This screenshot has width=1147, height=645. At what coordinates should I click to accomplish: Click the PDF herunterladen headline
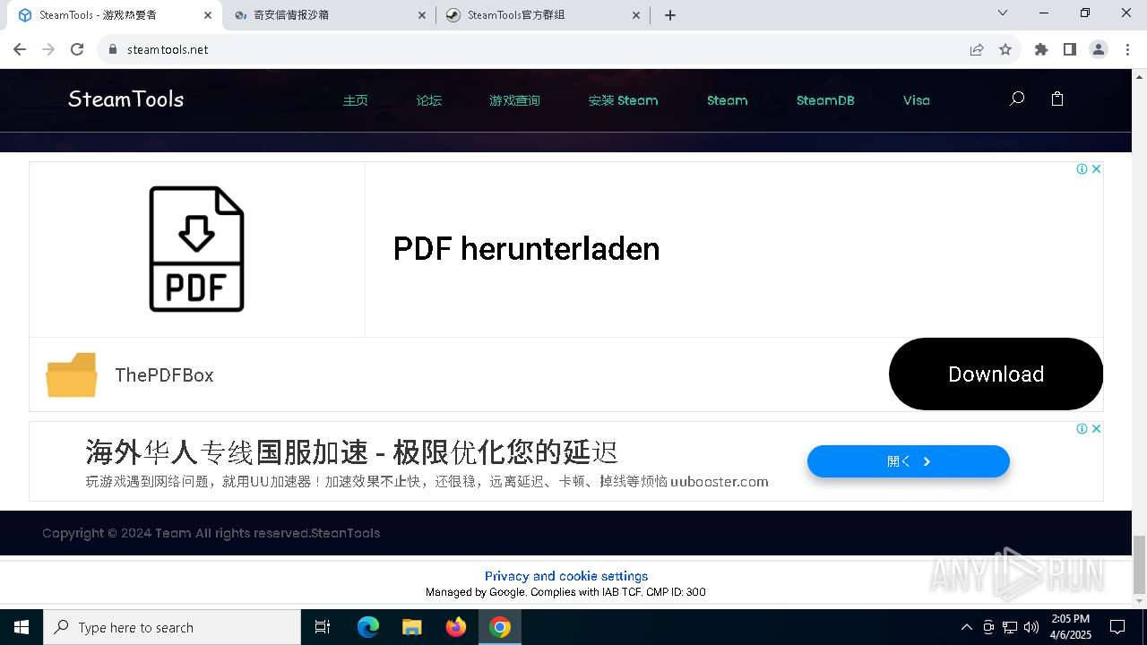pos(526,249)
